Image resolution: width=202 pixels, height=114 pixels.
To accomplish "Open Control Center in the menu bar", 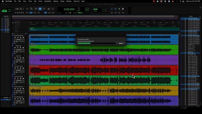I will [183, 1].
